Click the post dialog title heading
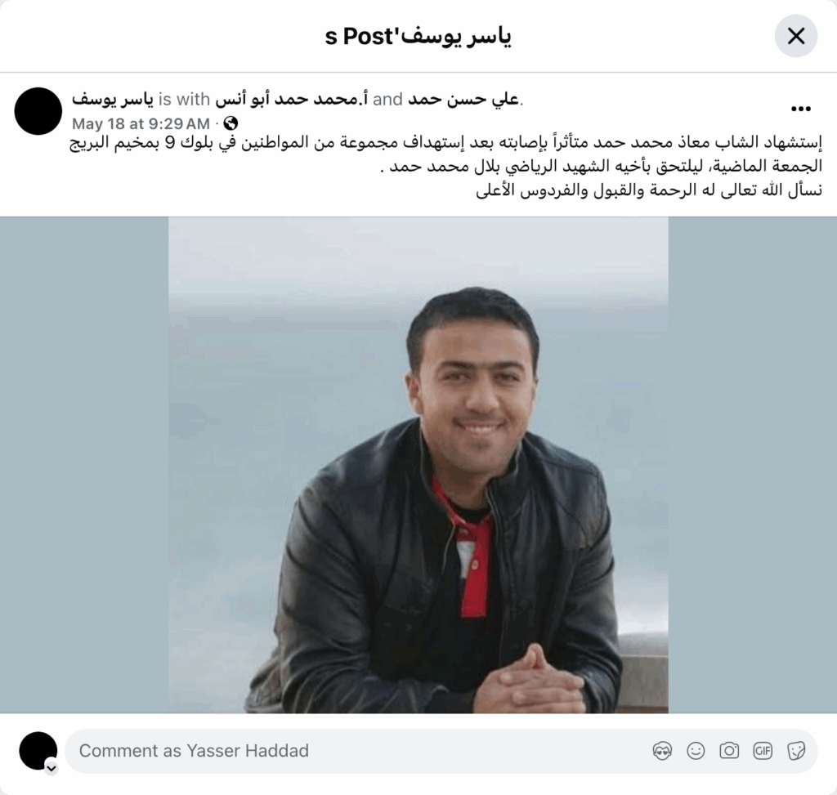 (x=418, y=36)
